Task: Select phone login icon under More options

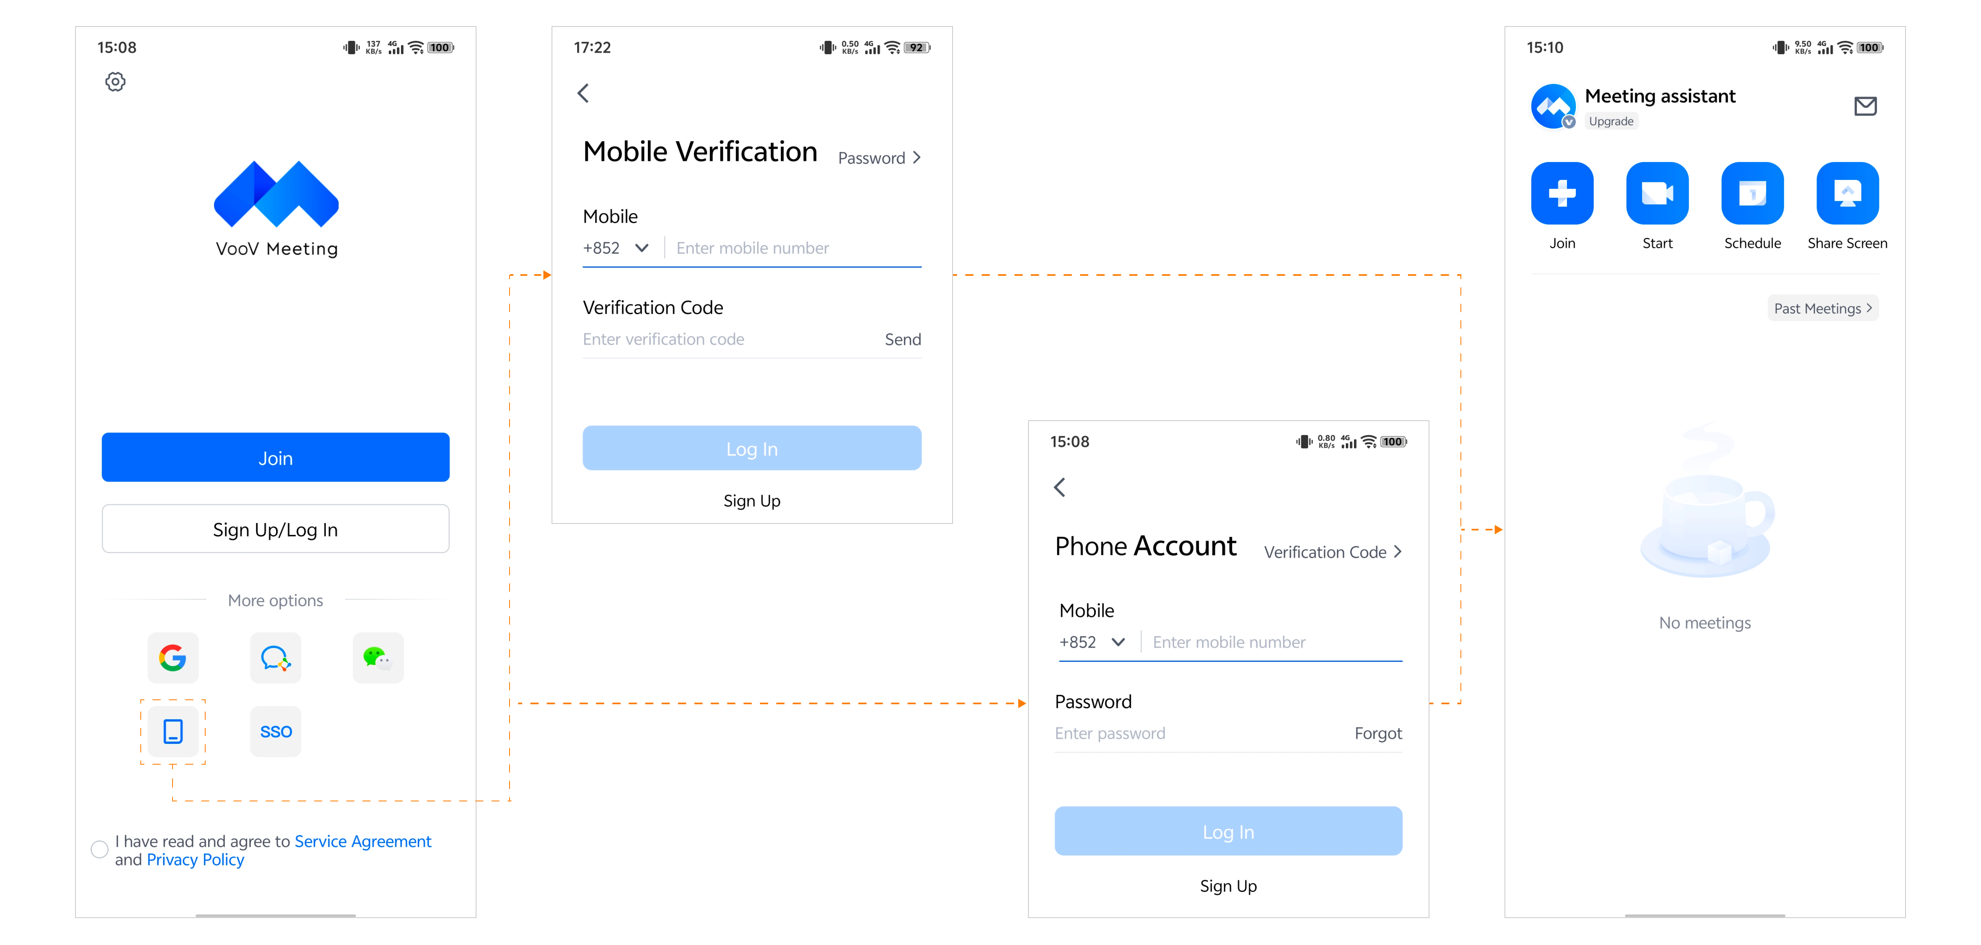Action: (x=173, y=731)
